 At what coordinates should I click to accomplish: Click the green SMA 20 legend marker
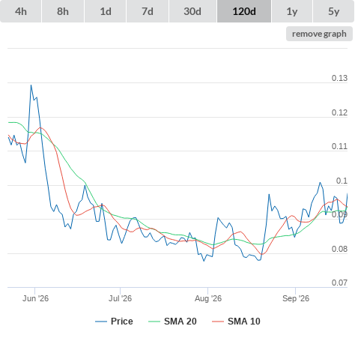(x=154, y=322)
